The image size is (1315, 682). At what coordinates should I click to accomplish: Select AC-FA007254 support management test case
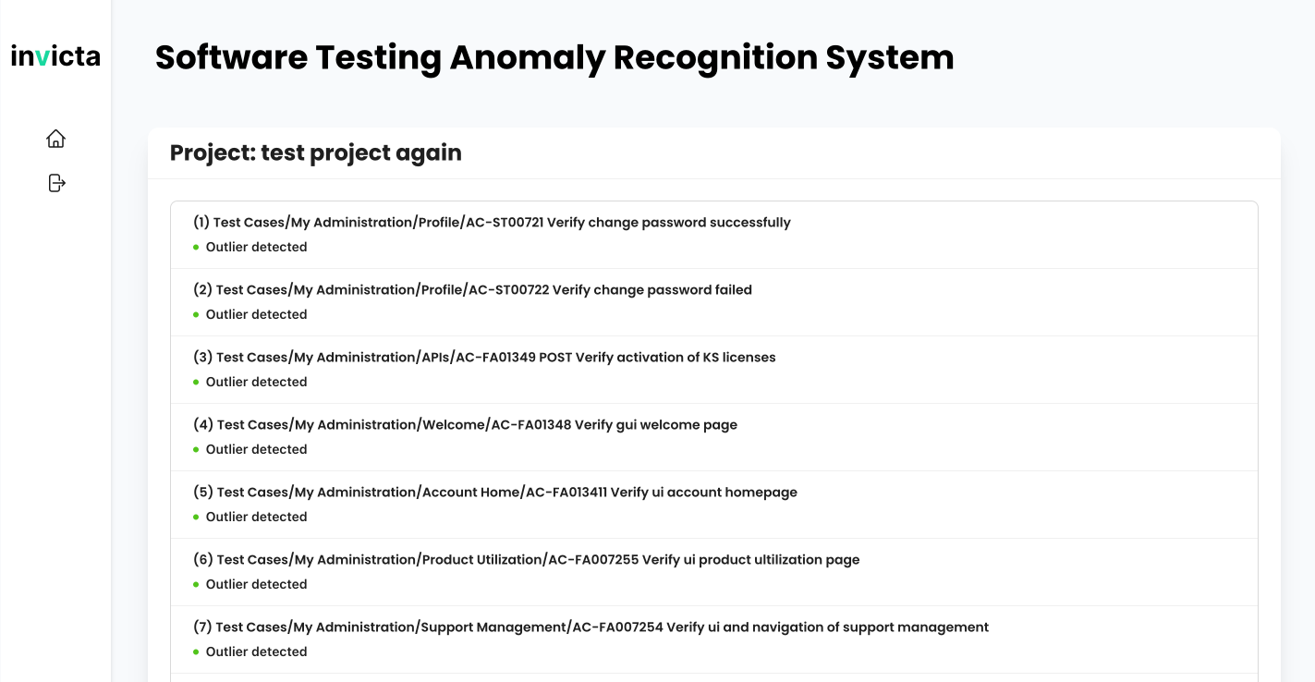591,627
